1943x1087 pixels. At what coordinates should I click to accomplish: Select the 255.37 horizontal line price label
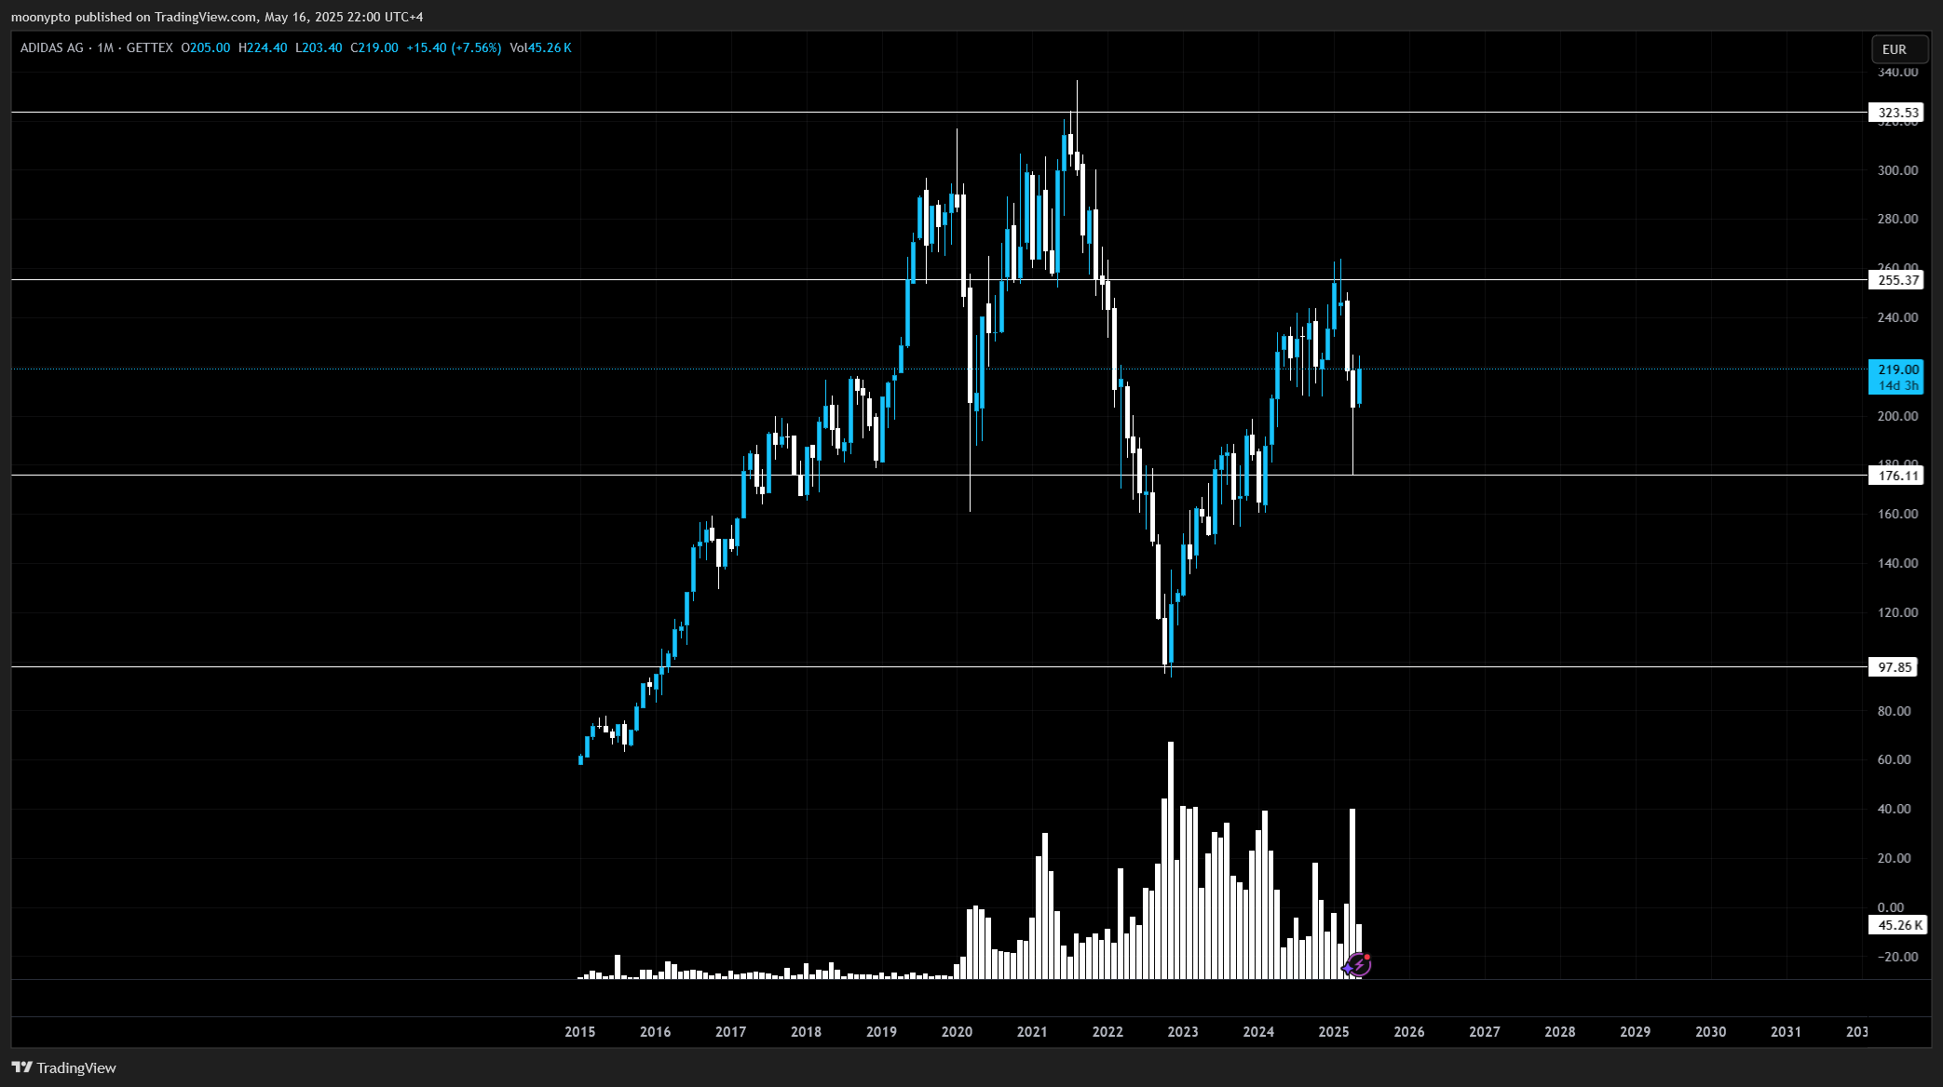coord(1896,280)
